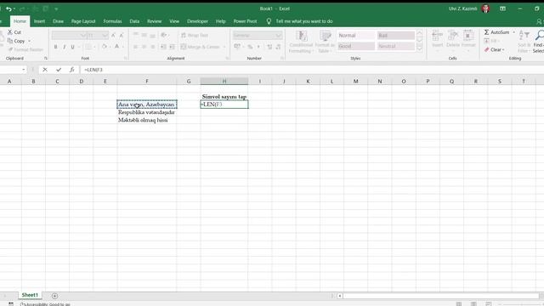Open the Ribbon Display Options icon
This screenshot has height=306, width=544.
tap(502, 8)
